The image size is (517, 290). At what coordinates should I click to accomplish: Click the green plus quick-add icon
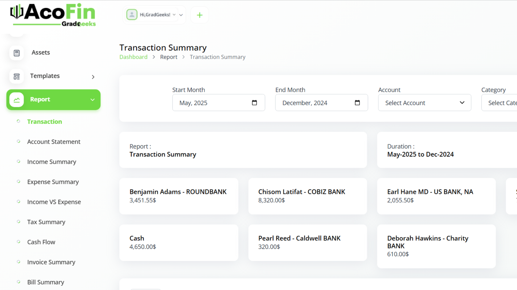point(200,15)
